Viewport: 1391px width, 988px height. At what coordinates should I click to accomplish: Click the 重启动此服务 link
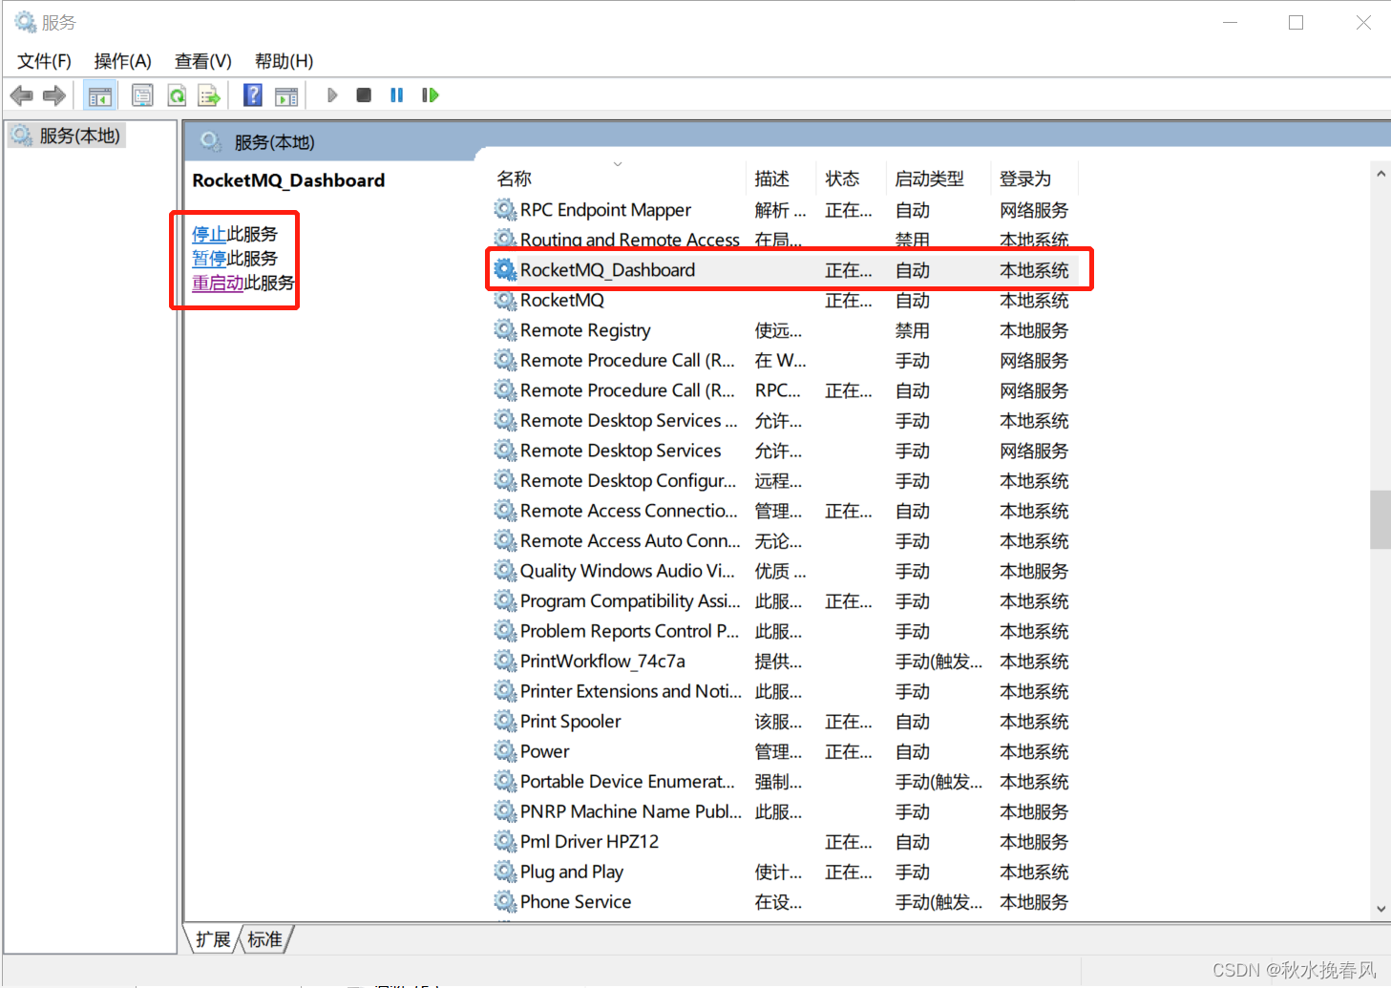tap(219, 283)
